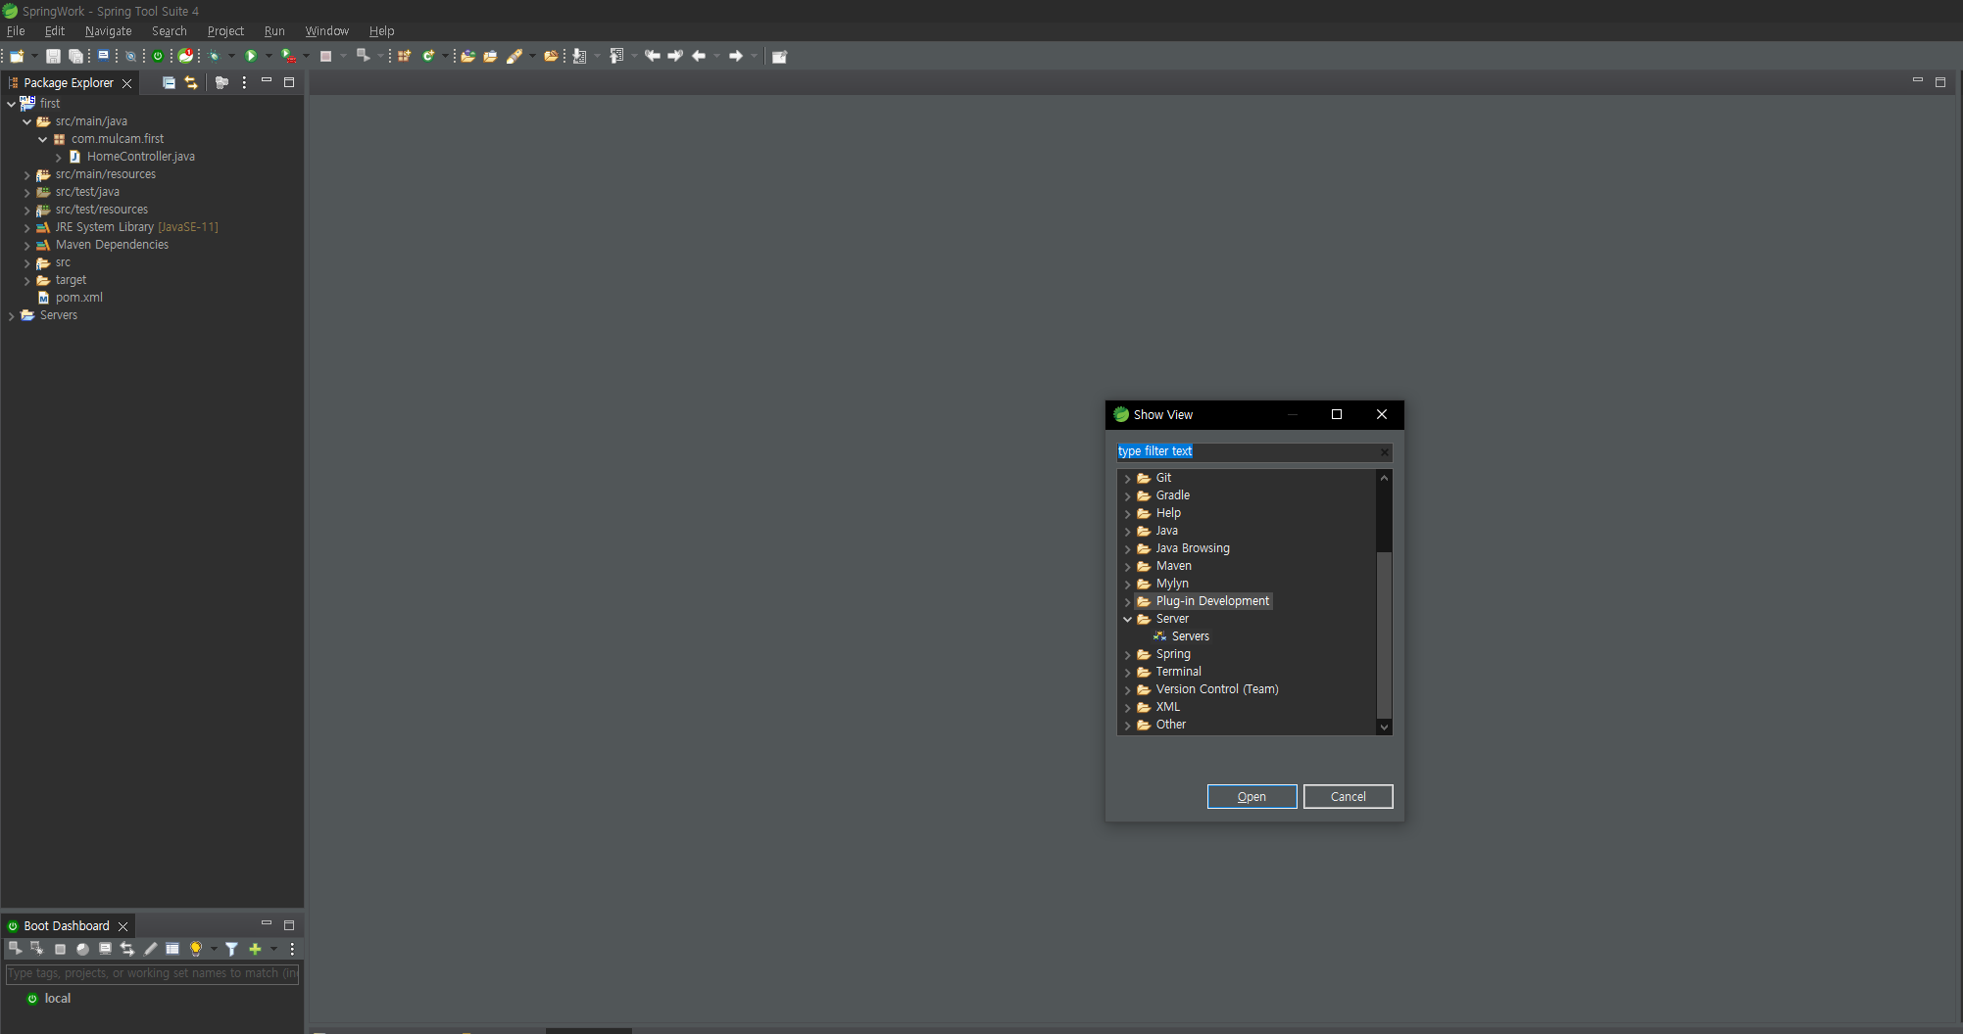Click the grey Stop square in main toolbar
The width and height of the screenshot is (1963, 1034).
pos(325,56)
